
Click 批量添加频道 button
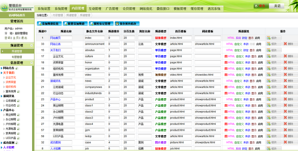pos(75,24)
